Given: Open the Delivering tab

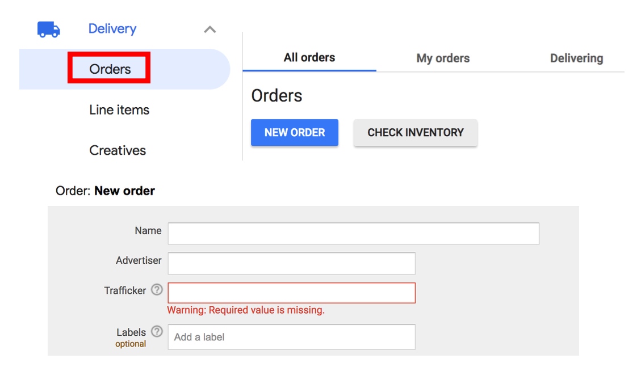Looking at the screenshot, I should click(x=576, y=58).
